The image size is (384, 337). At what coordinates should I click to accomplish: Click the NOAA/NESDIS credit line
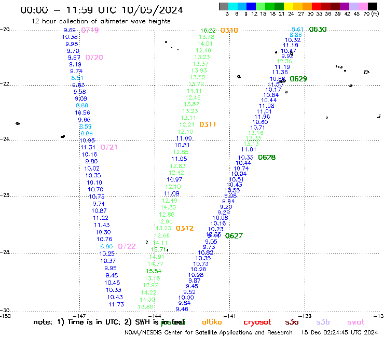[209, 332]
